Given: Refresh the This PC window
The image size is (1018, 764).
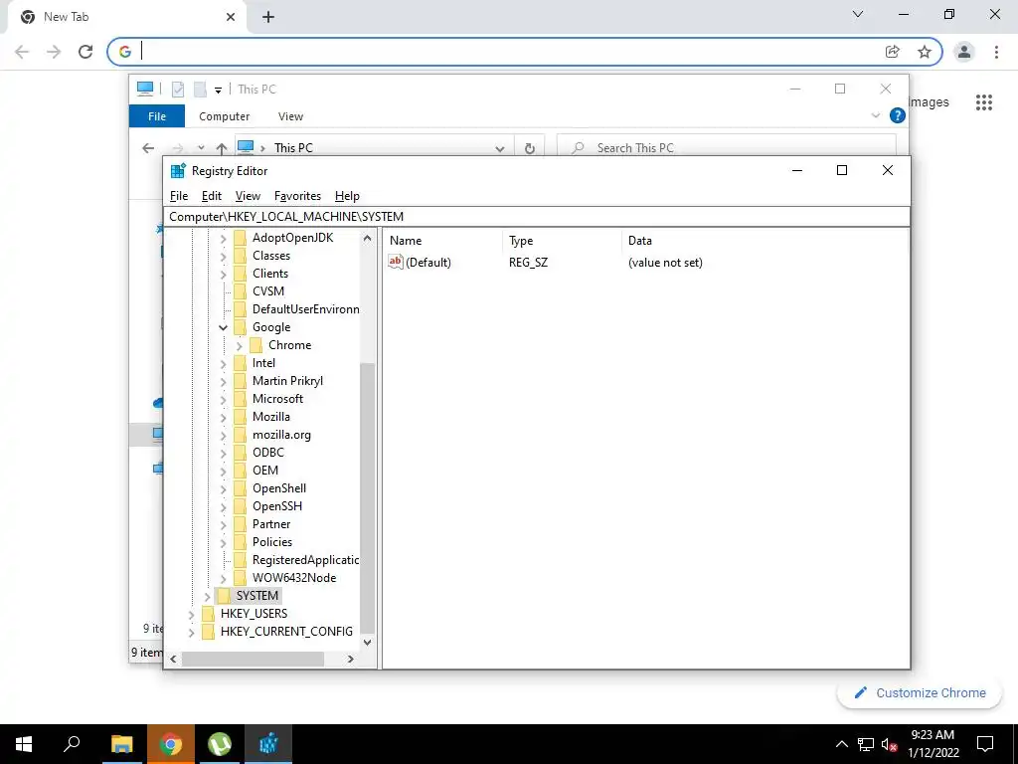Looking at the screenshot, I should 530,148.
